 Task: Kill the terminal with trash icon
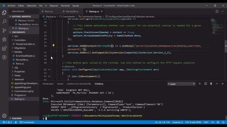[x=211, y=84]
